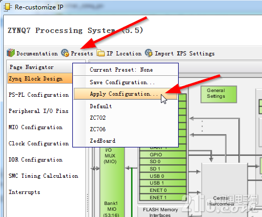262x217 pixels.
Task: Click the ENET 0 peripheral block
Action: pos(163,190)
